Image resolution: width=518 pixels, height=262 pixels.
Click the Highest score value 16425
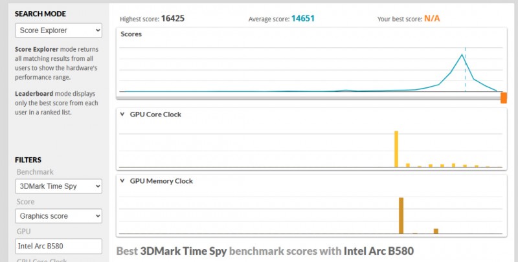[x=173, y=19]
